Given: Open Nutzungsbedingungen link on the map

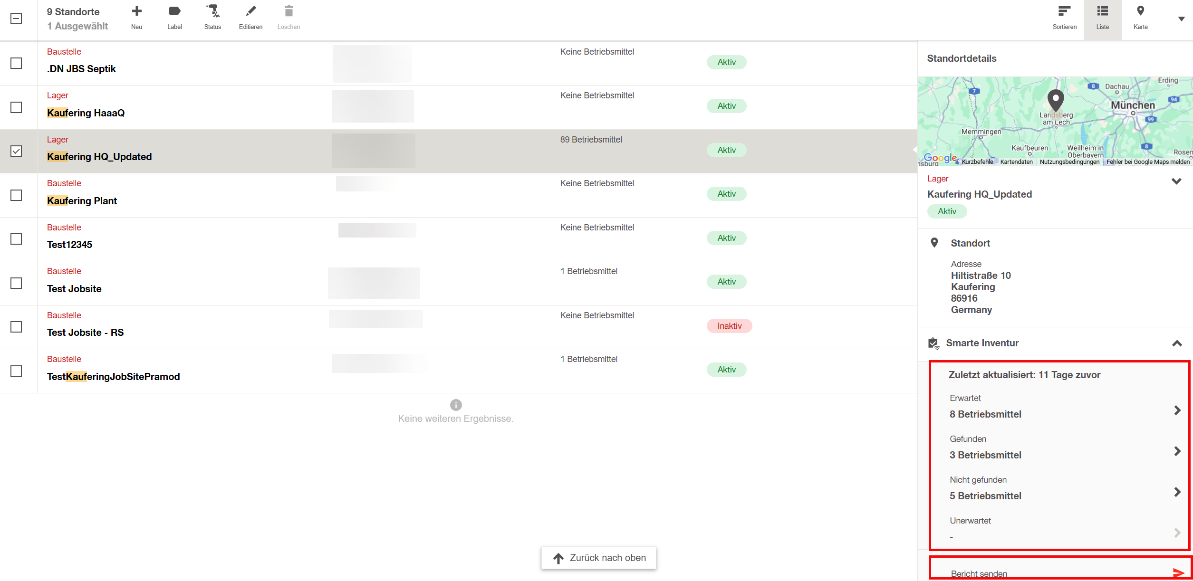Looking at the screenshot, I should [1069, 162].
